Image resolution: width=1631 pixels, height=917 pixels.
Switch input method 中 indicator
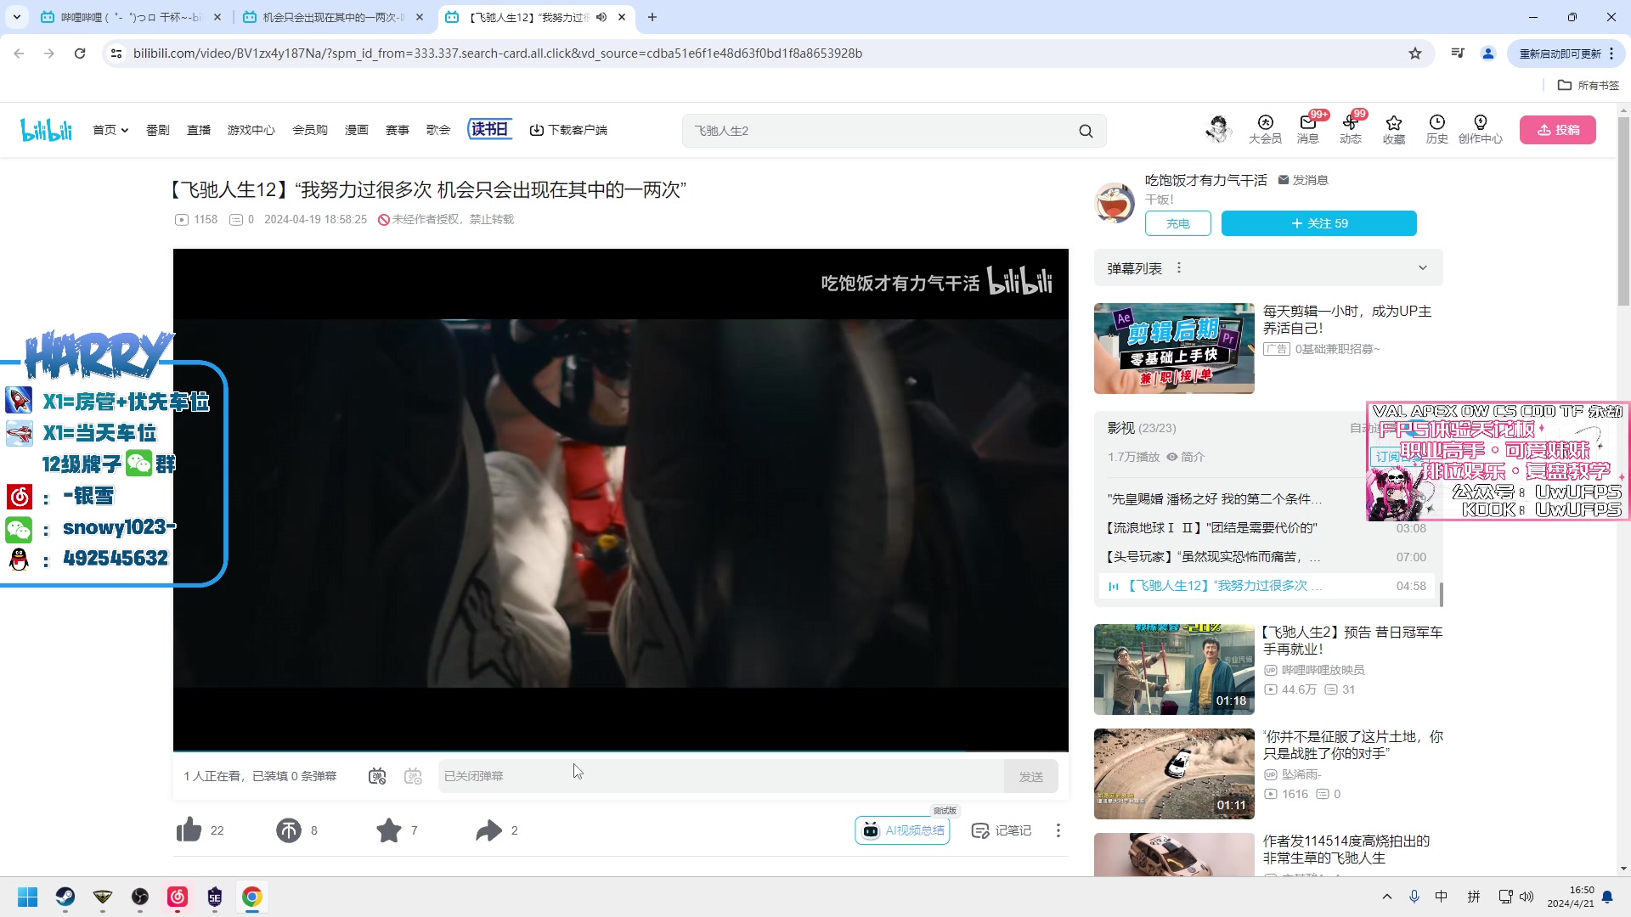[x=1442, y=897]
